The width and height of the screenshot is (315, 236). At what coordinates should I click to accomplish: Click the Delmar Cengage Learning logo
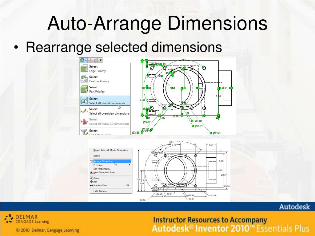[27, 219]
